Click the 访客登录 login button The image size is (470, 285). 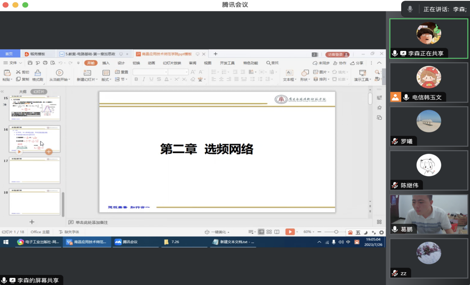(x=337, y=54)
